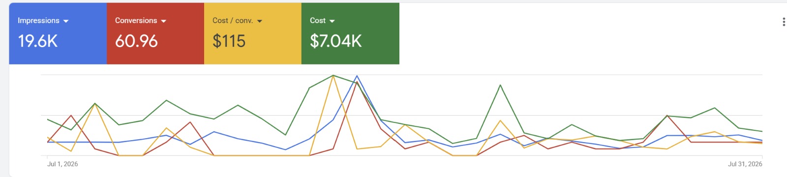This screenshot has width=787, height=177.
Task: Open the Cost metric dropdown arrow
Action: [332, 21]
